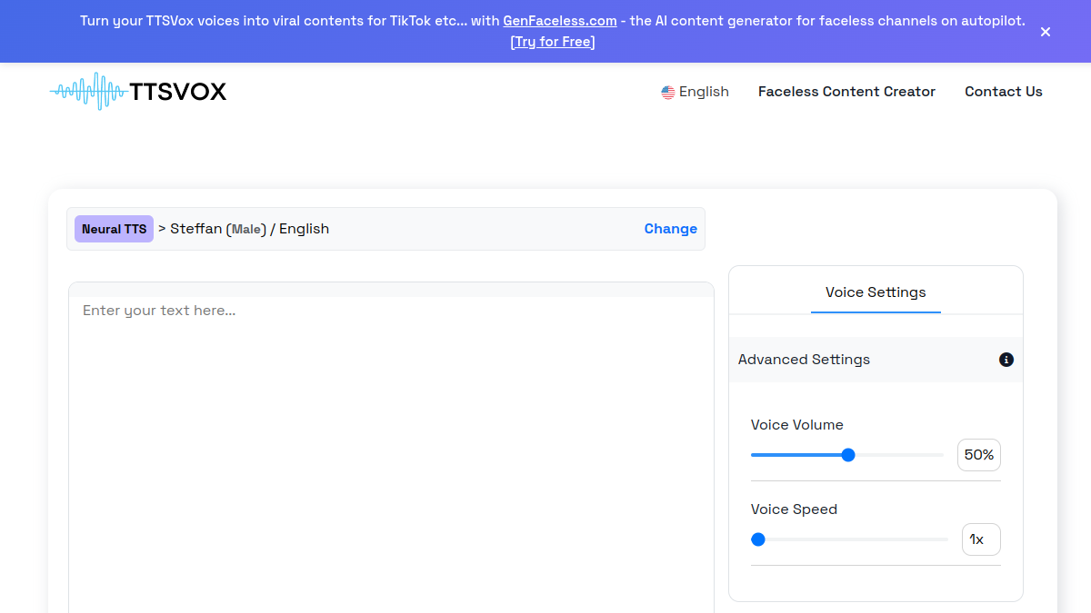This screenshot has height=613, width=1091.
Task: Change the selected Steffan voice
Action: 671,229
